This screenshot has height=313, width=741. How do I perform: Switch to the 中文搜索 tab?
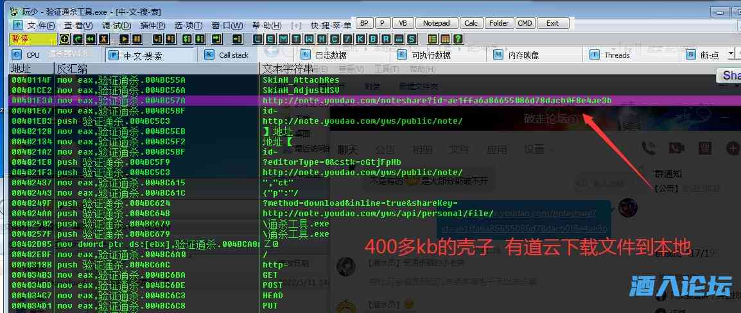pyautogui.click(x=150, y=55)
